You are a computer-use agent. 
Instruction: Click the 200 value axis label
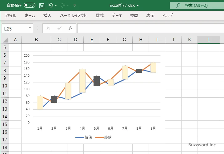coord(27,55)
